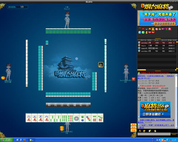Viewport: 178px width, 142px height.
Task: Choose the 吃 (chow) action
Action: click(68, 105)
